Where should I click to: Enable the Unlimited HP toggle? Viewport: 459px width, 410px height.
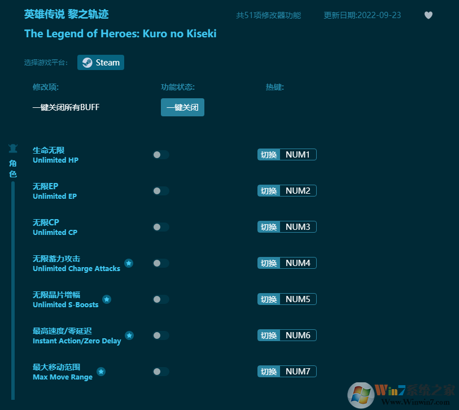click(160, 154)
